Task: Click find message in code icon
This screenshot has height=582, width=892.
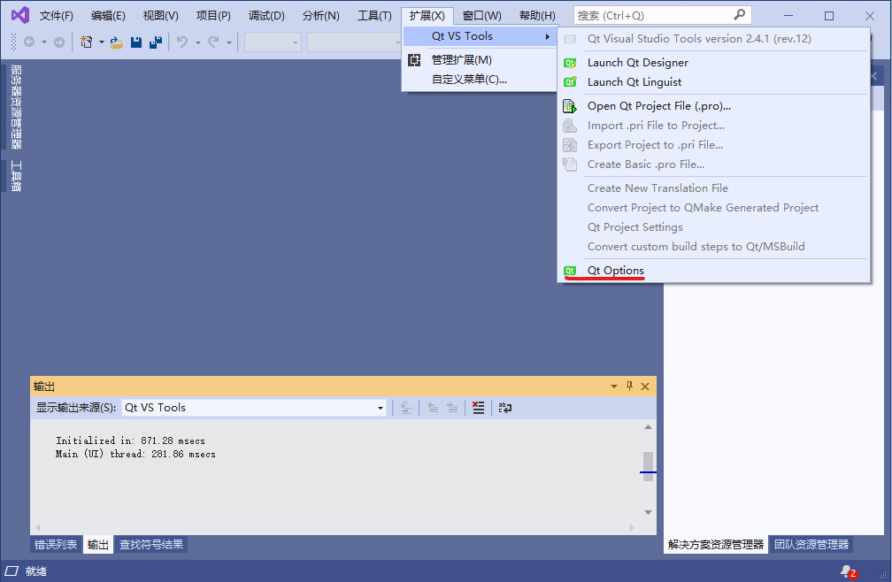Action: tap(406, 408)
